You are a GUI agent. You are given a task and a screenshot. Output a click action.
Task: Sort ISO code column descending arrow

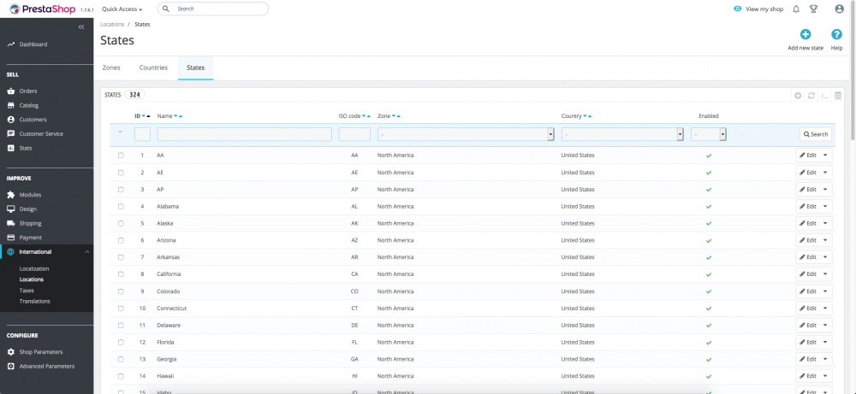[x=364, y=116]
